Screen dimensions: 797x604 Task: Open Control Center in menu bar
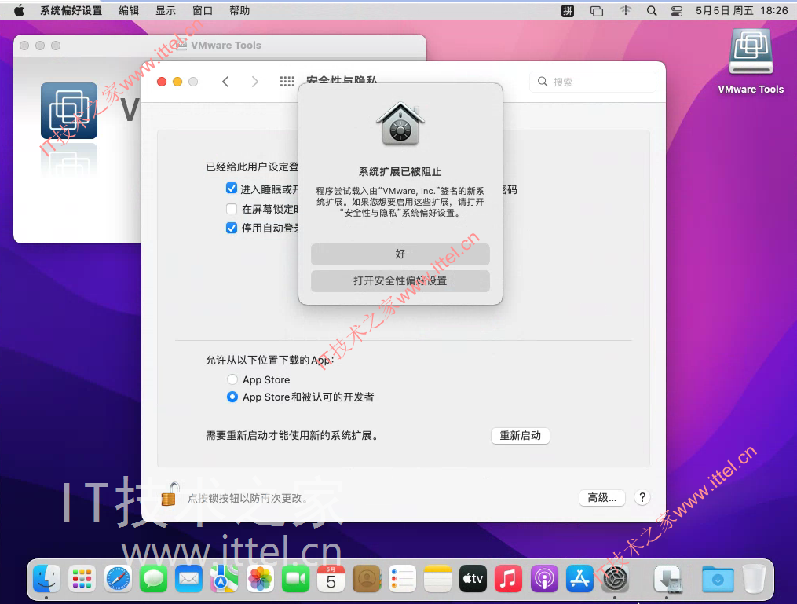coord(677,11)
